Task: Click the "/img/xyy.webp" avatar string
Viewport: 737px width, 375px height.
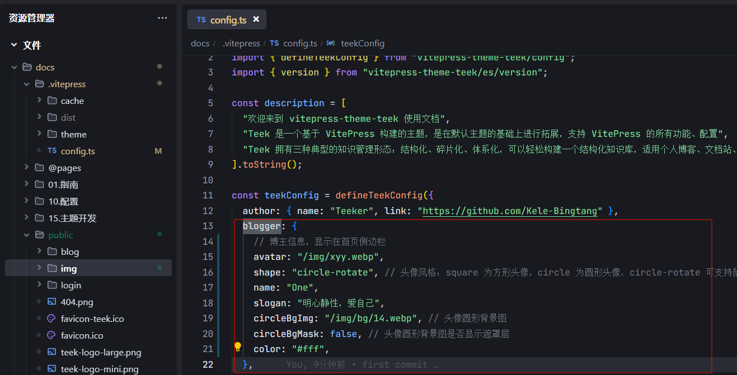Action: [x=339, y=257]
